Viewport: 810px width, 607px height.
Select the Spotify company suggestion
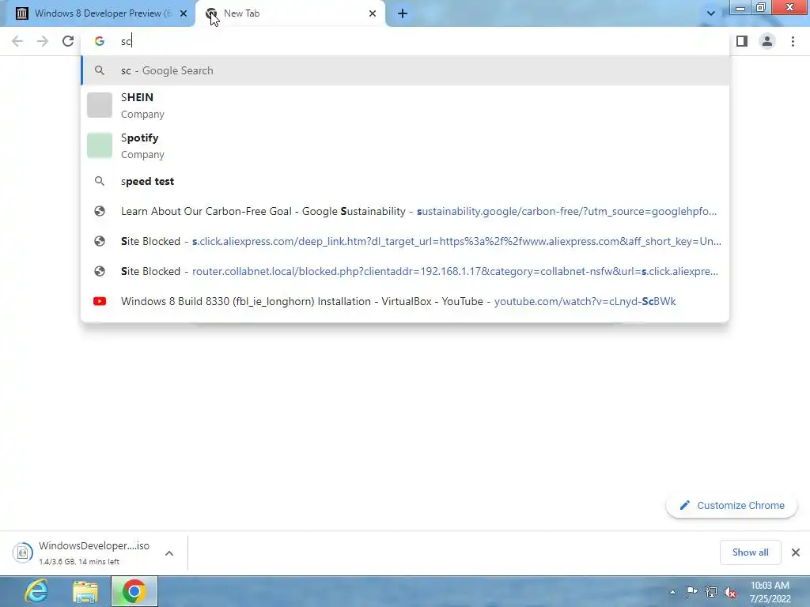click(x=405, y=146)
